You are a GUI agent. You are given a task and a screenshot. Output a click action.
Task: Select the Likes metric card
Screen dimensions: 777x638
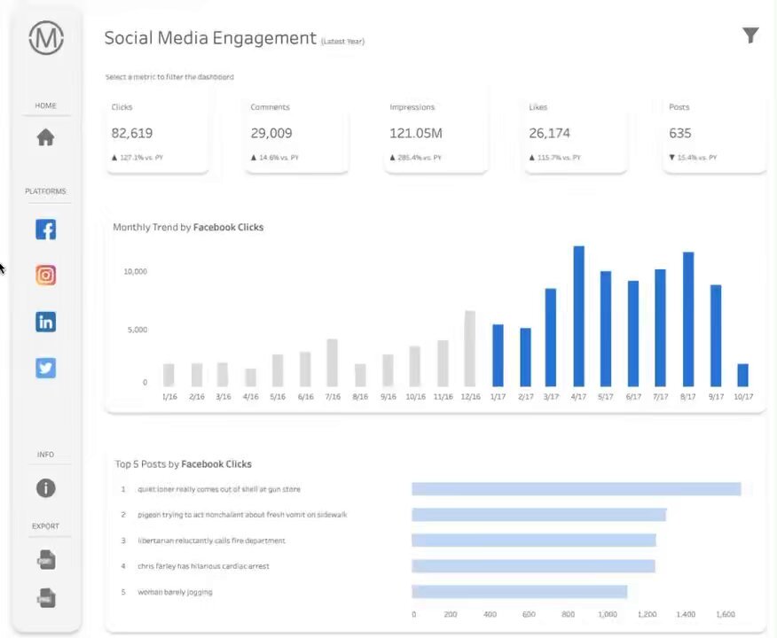[576, 134]
